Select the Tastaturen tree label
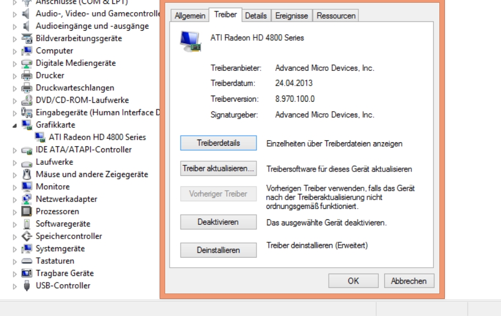The width and height of the screenshot is (501, 316). click(55, 261)
